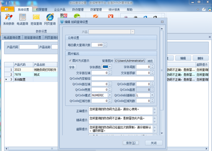This screenshot has width=212, height=151.
Task: Click the 浏览 browse button
Action: coord(150,61)
